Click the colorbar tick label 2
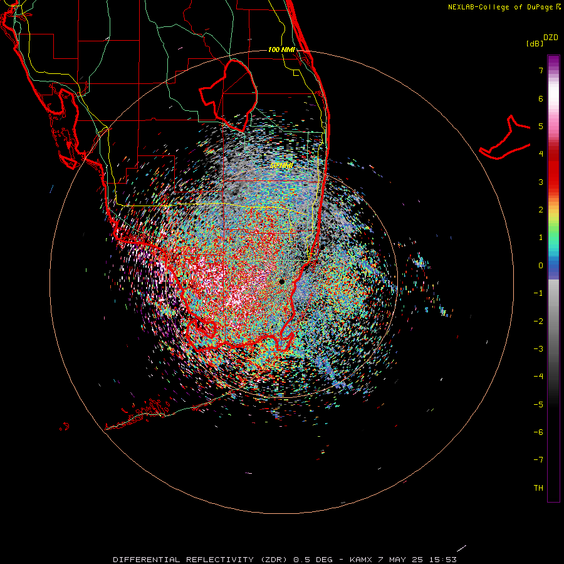The height and width of the screenshot is (564, 564). tap(541, 210)
